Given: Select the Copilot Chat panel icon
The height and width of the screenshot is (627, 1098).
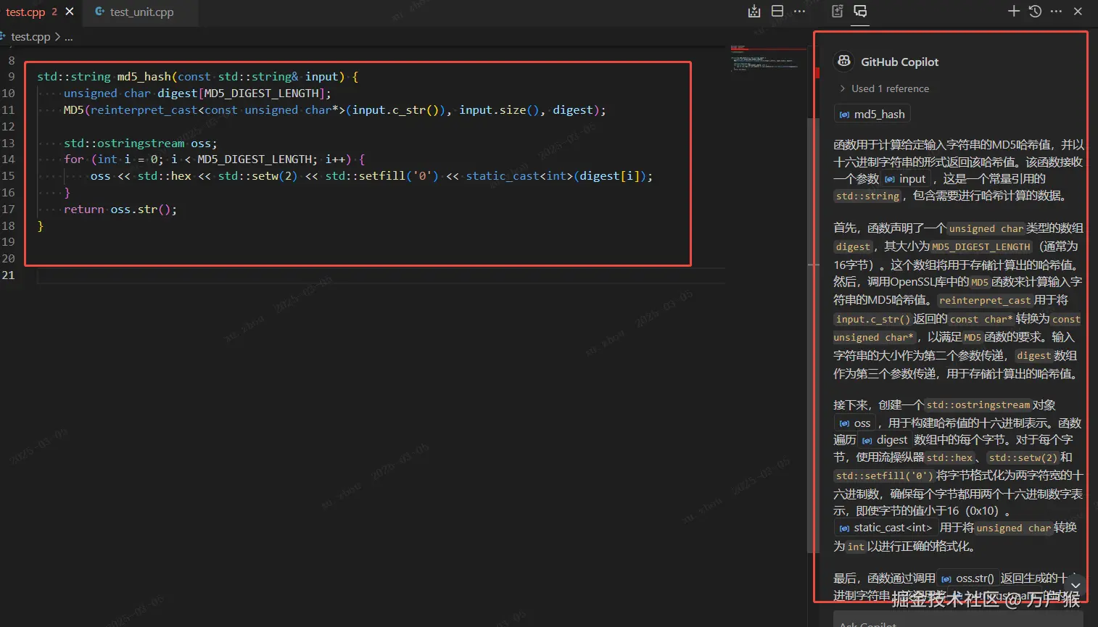Looking at the screenshot, I should click(x=860, y=11).
